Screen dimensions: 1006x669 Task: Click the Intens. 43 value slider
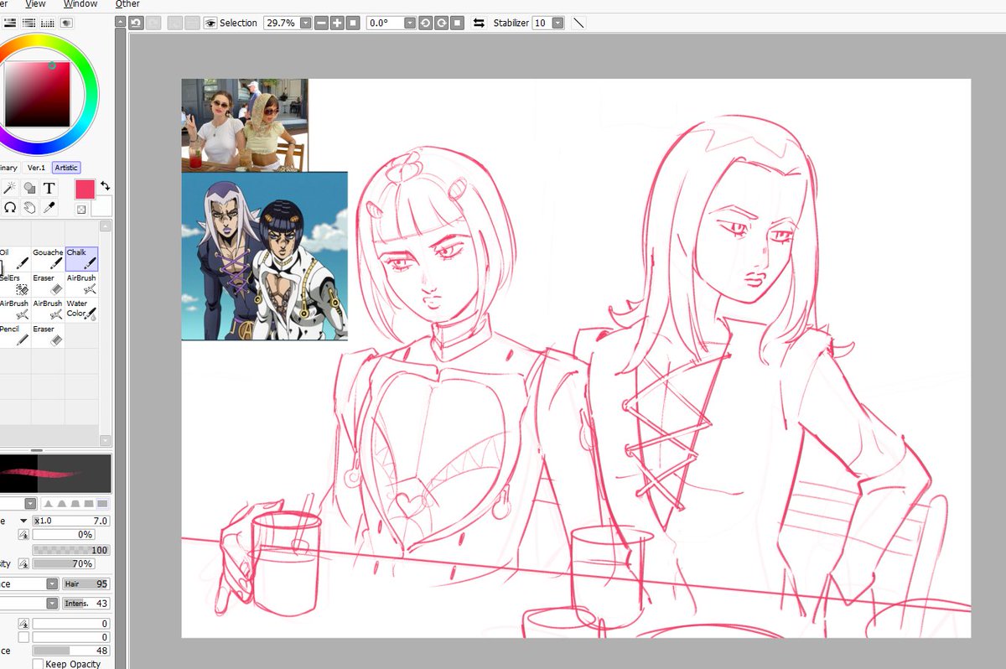(86, 603)
